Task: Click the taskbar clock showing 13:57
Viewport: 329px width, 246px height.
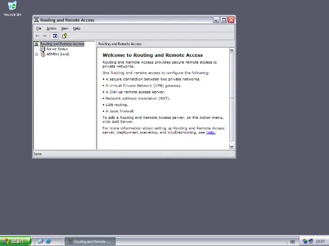Action: [320, 241]
